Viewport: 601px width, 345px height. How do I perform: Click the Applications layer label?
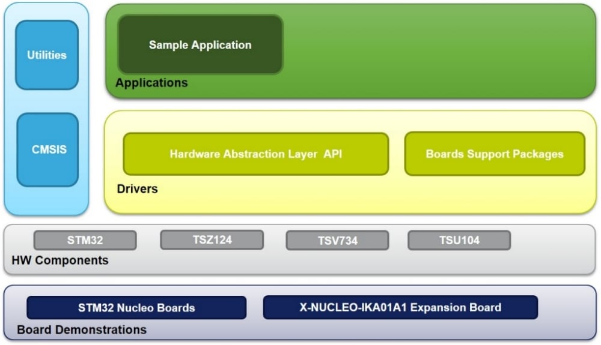coord(151,83)
